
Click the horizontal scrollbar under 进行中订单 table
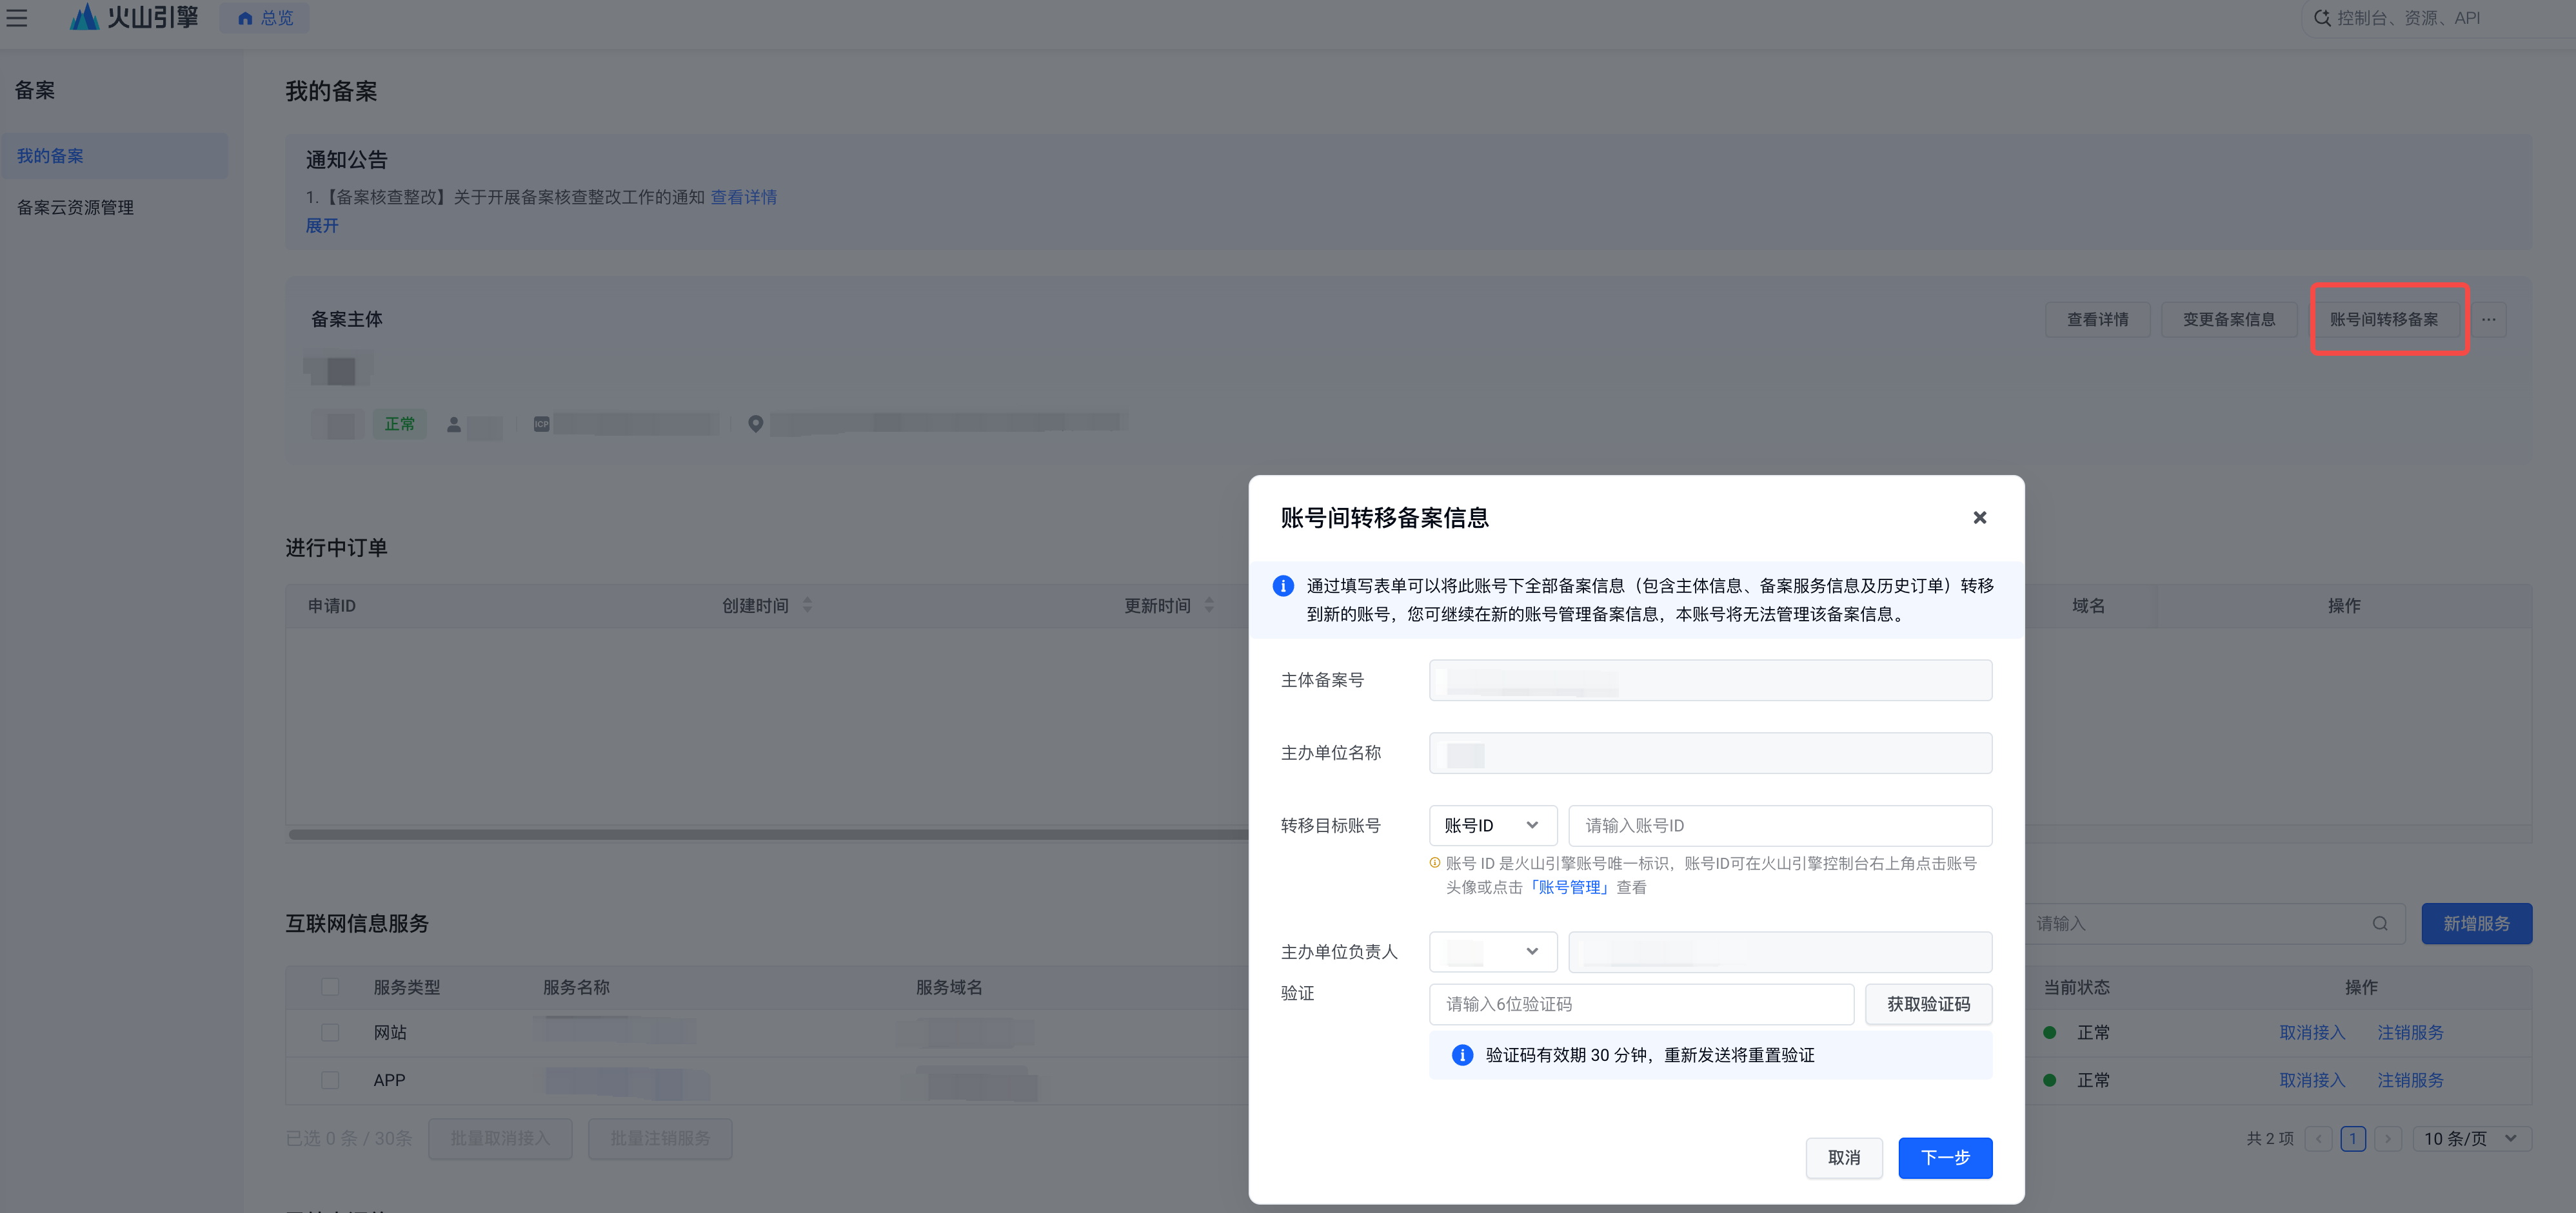pos(768,834)
